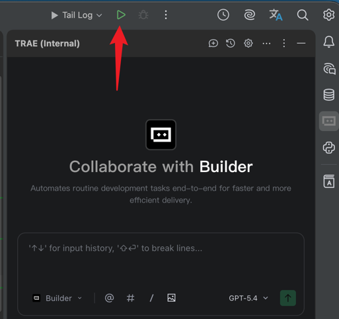The image size is (339, 319).
Task: Open Database tool window in right sidebar
Action: (x=329, y=95)
